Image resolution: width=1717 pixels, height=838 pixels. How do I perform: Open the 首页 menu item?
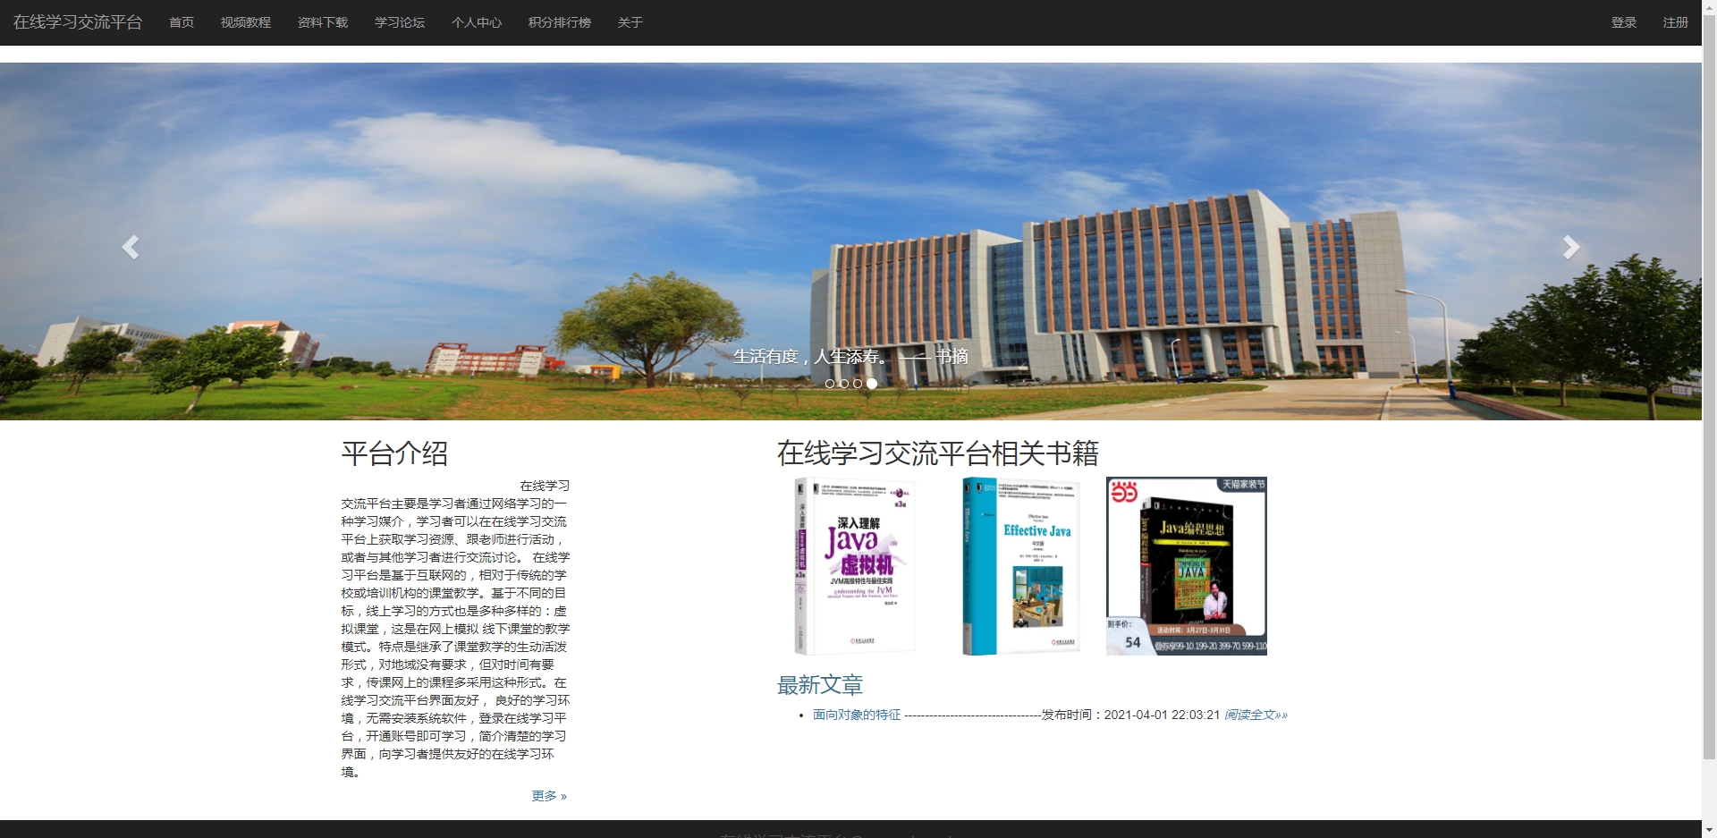[x=181, y=21]
